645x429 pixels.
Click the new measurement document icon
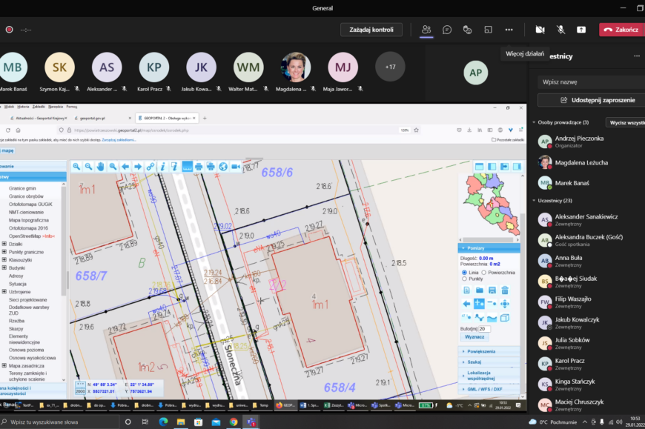(466, 290)
